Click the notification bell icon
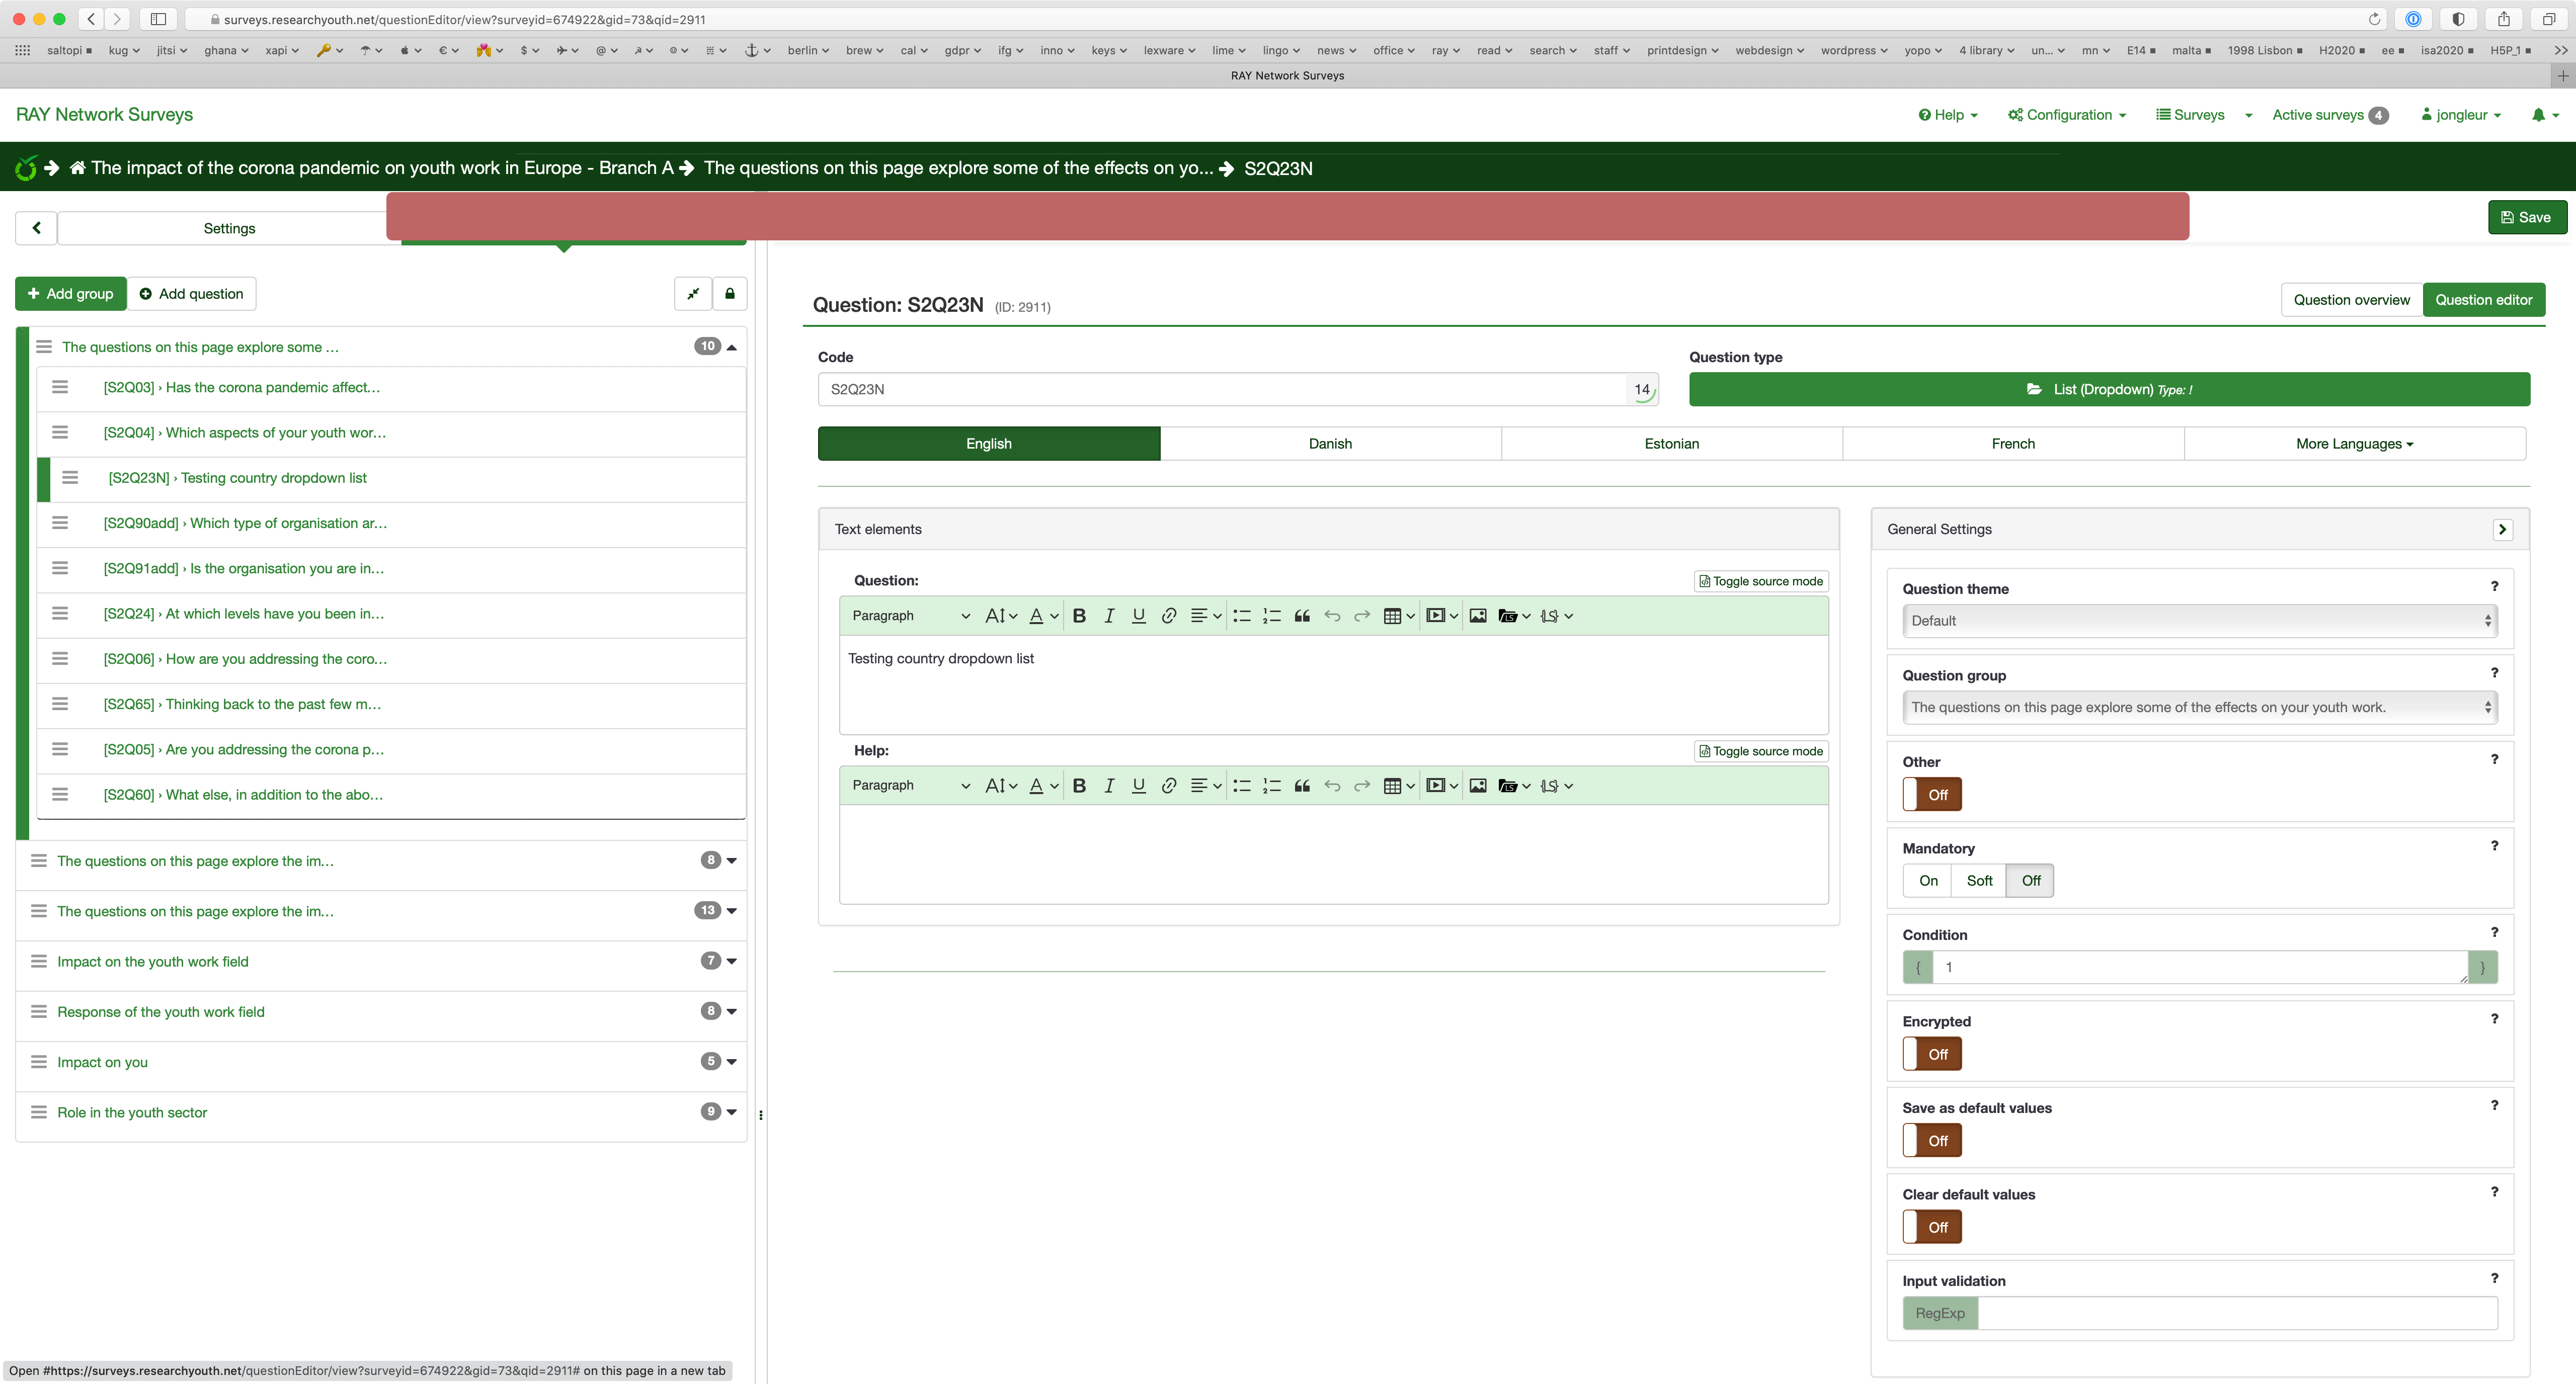This screenshot has height=1384, width=2576. (x=2538, y=115)
